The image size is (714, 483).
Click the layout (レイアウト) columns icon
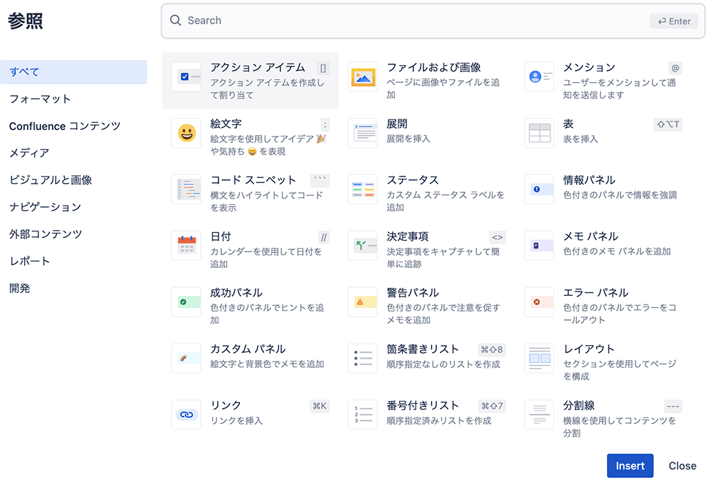coord(539,358)
